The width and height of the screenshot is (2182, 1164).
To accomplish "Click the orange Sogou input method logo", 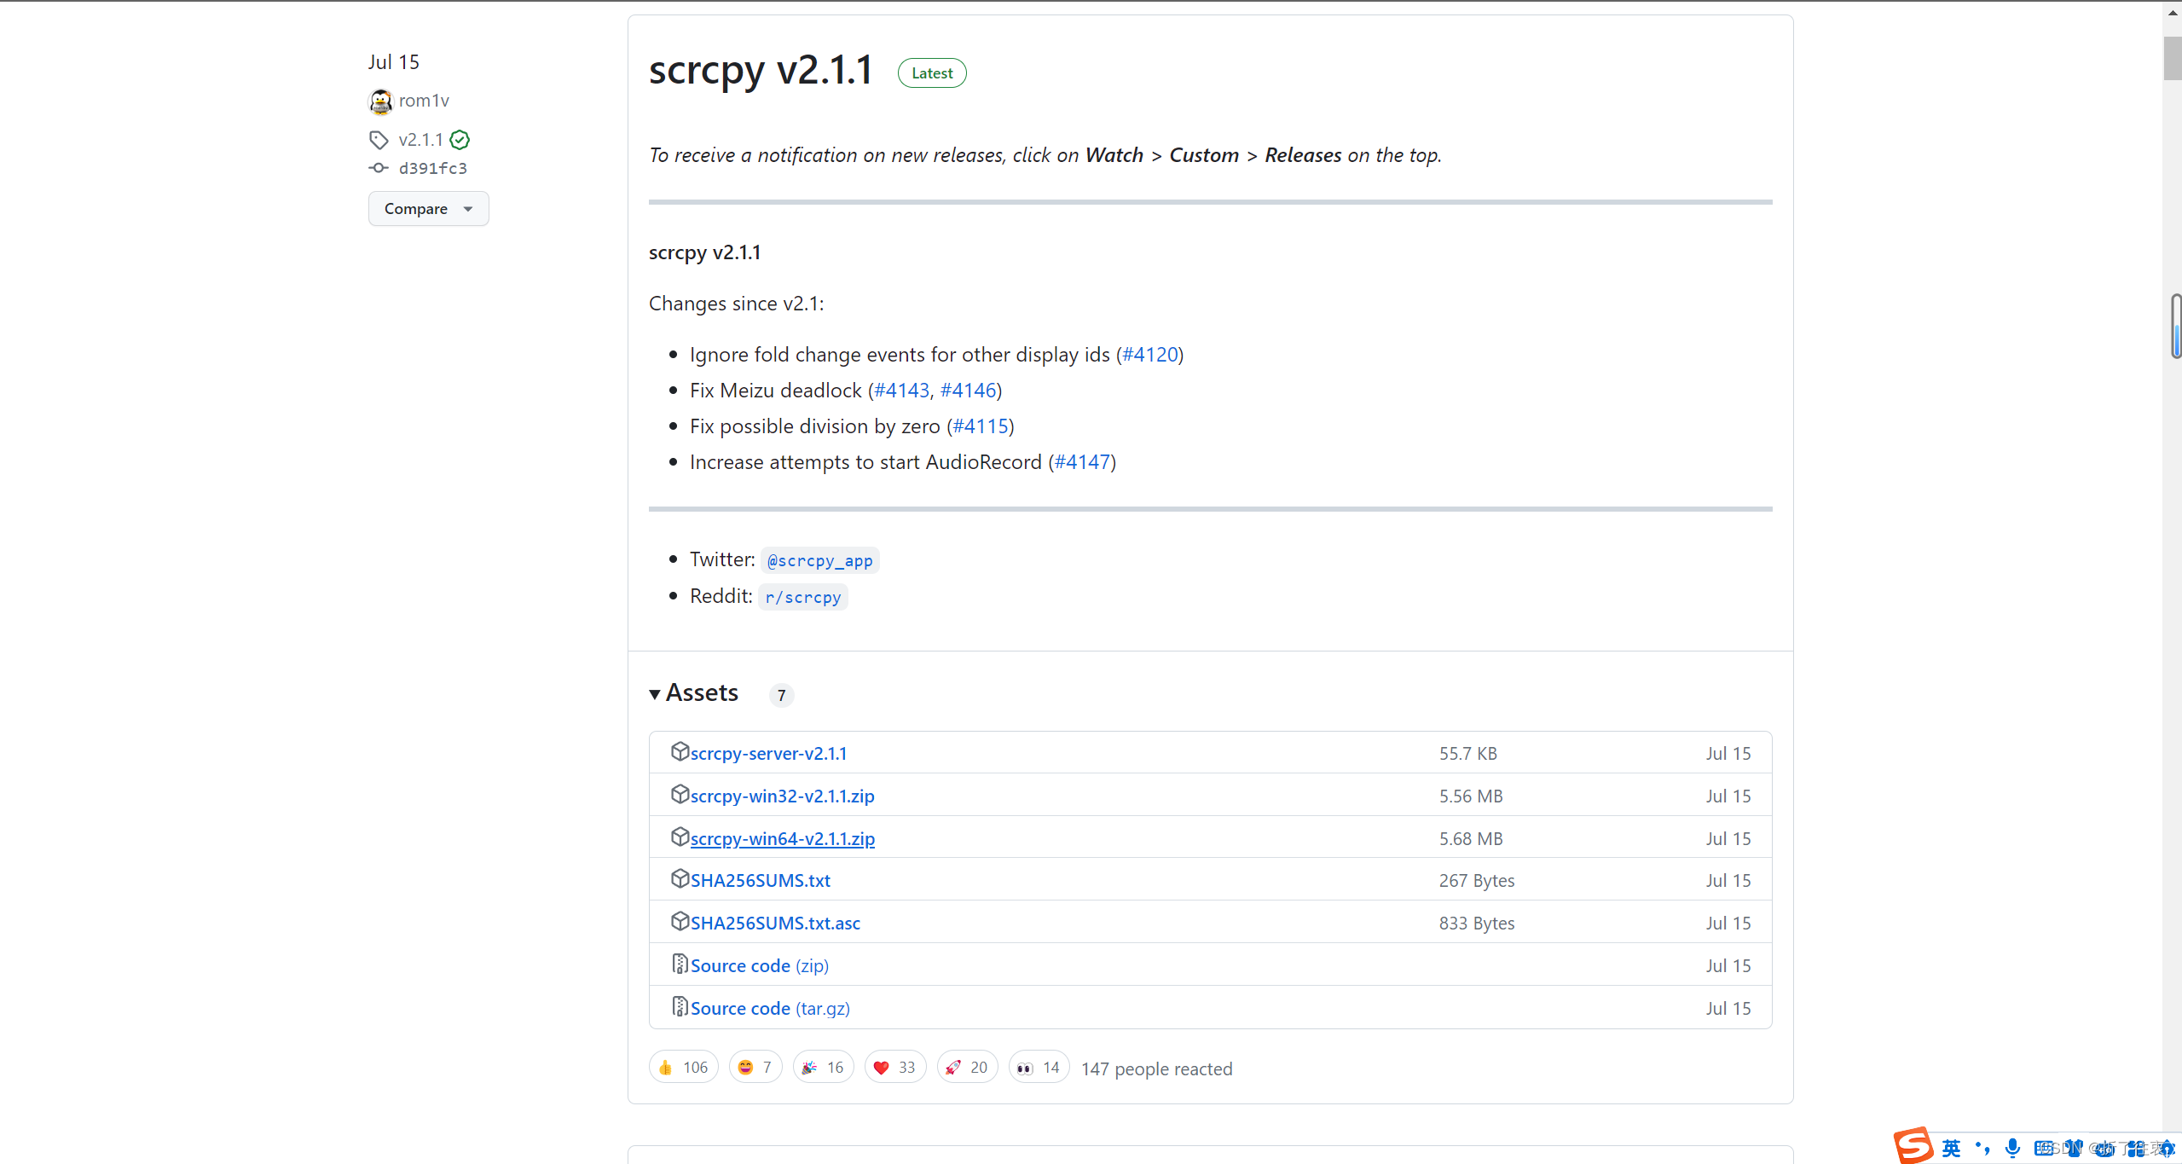I will 1913,1145.
